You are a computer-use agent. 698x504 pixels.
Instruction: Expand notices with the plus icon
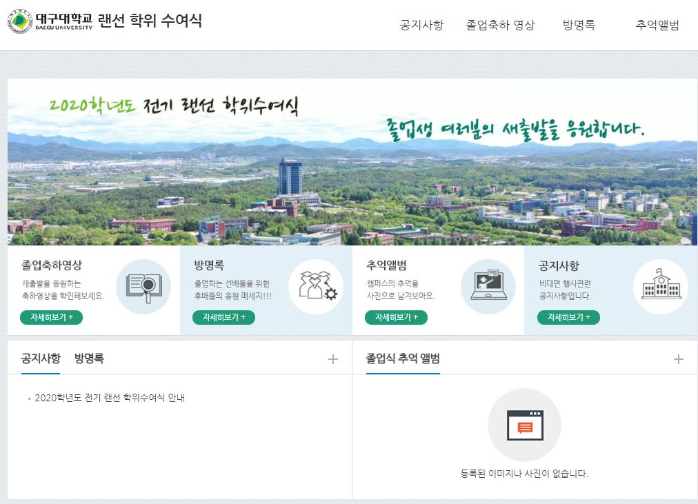(x=333, y=359)
